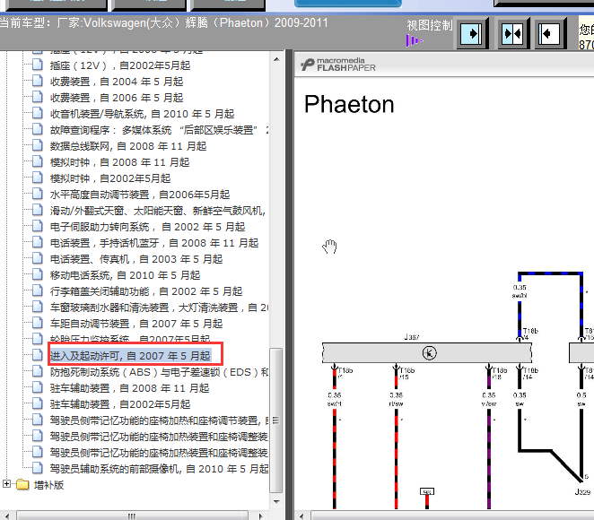Click the Macromedia FlashPaper logo

[x=338, y=65]
